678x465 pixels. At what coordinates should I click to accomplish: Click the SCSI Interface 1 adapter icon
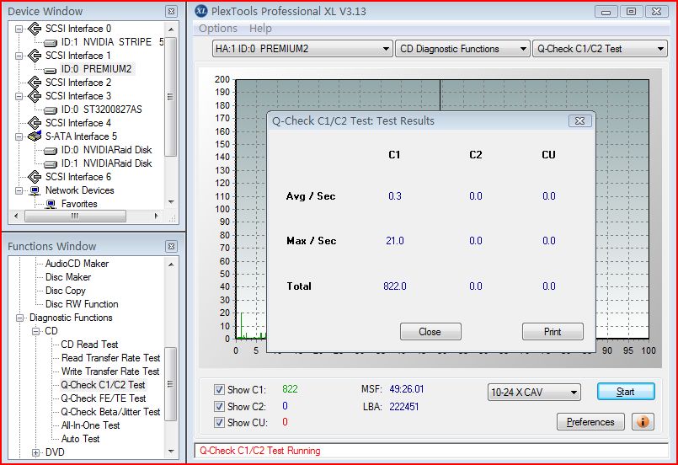coord(35,56)
